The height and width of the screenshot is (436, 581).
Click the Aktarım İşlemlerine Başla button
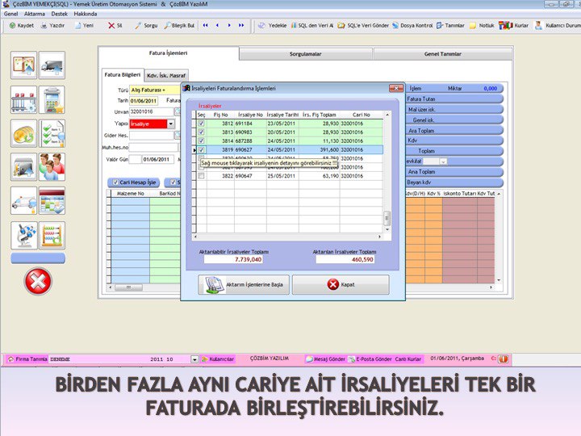coord(245,285)
